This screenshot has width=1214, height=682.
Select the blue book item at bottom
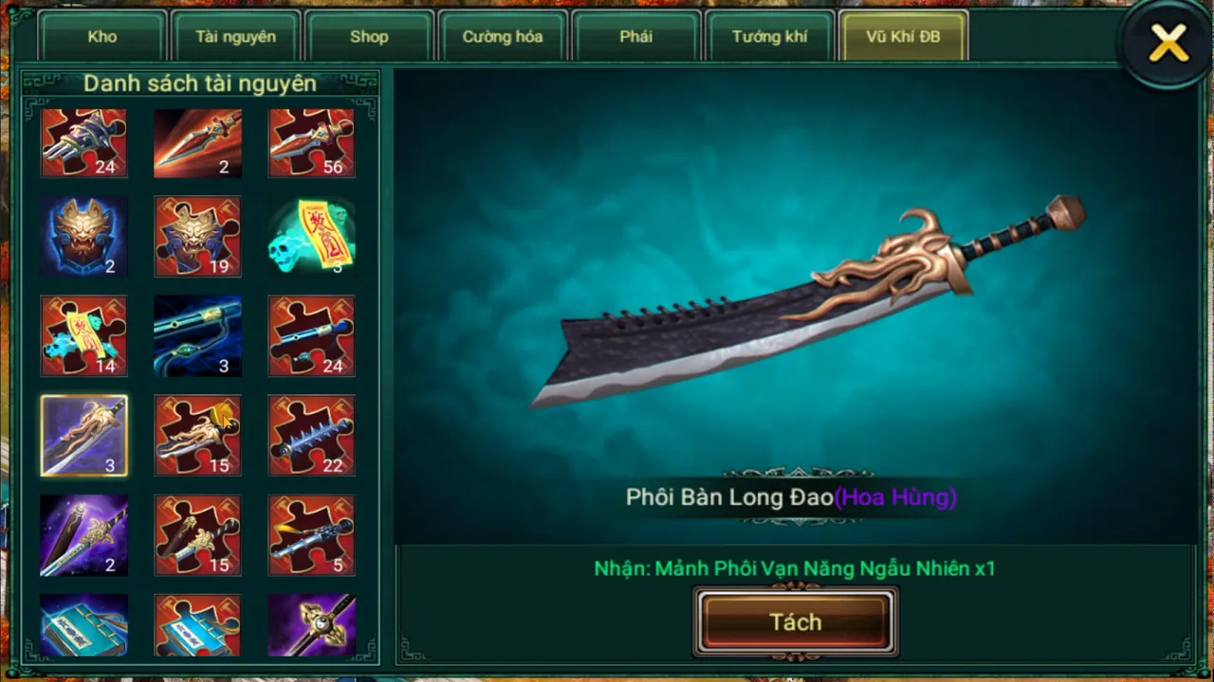(83, 625)
